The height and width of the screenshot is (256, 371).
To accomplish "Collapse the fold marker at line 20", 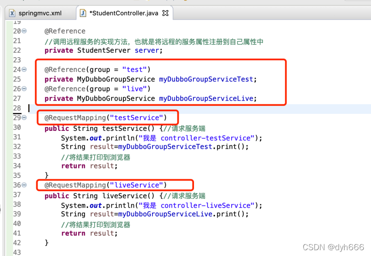I will [x=24, y=31].
